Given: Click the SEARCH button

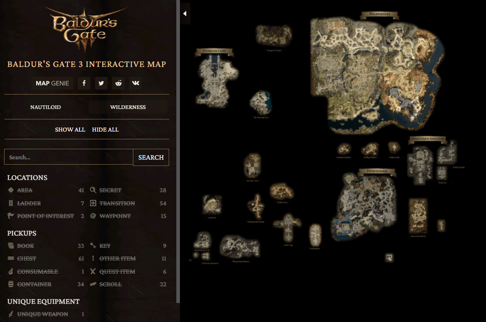Looking at the screenshot, I should pyautogui.click(x=151, y=157).
